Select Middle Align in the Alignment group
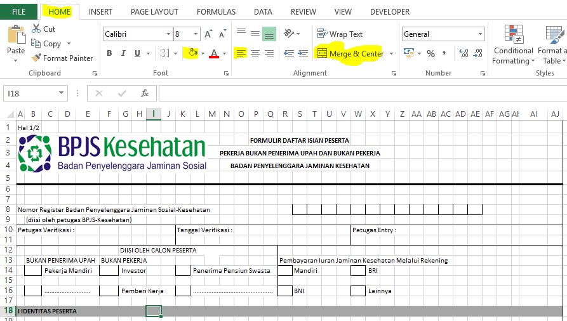Viewport: 567px width, 321px height. pyautogui.click(x=255, y=34)
